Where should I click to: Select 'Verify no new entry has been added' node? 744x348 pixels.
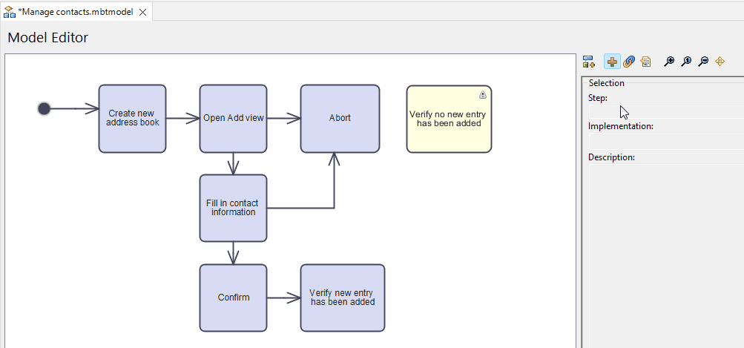click(449, 119)
